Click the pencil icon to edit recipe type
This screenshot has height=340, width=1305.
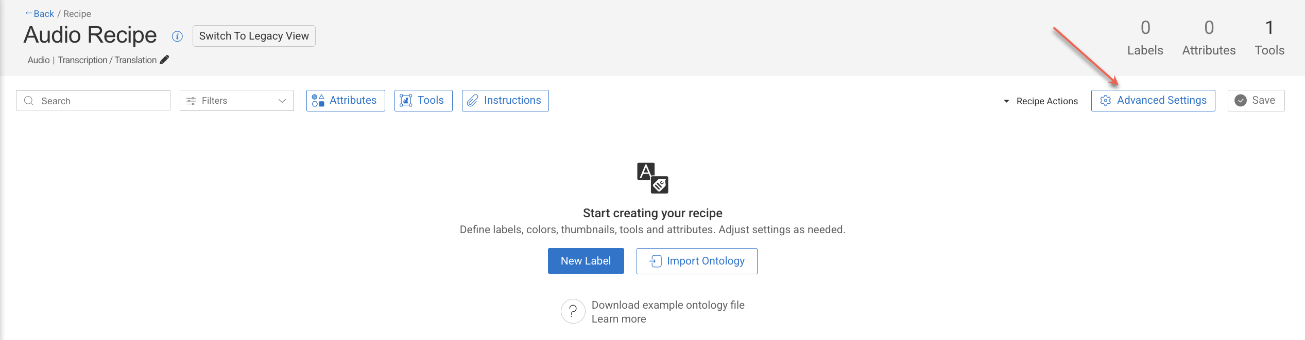pos(164,60)
